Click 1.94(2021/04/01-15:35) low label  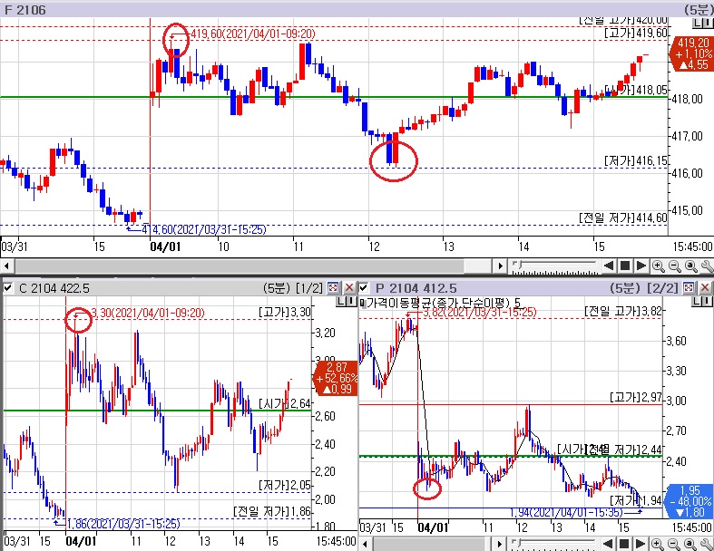[566, 513]
